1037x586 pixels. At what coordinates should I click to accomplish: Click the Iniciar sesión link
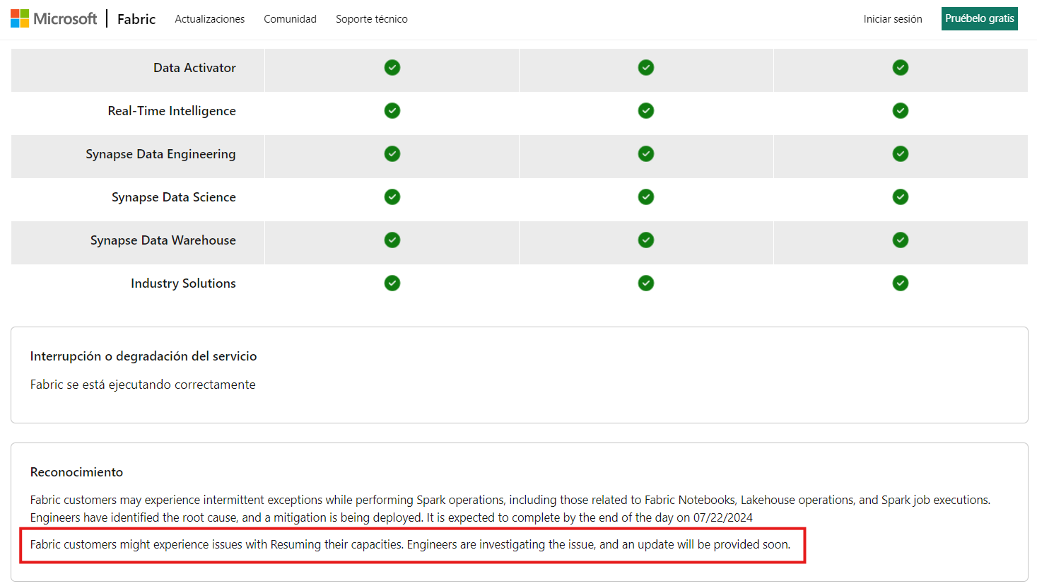pyautogui.click(x=893, y=19)
